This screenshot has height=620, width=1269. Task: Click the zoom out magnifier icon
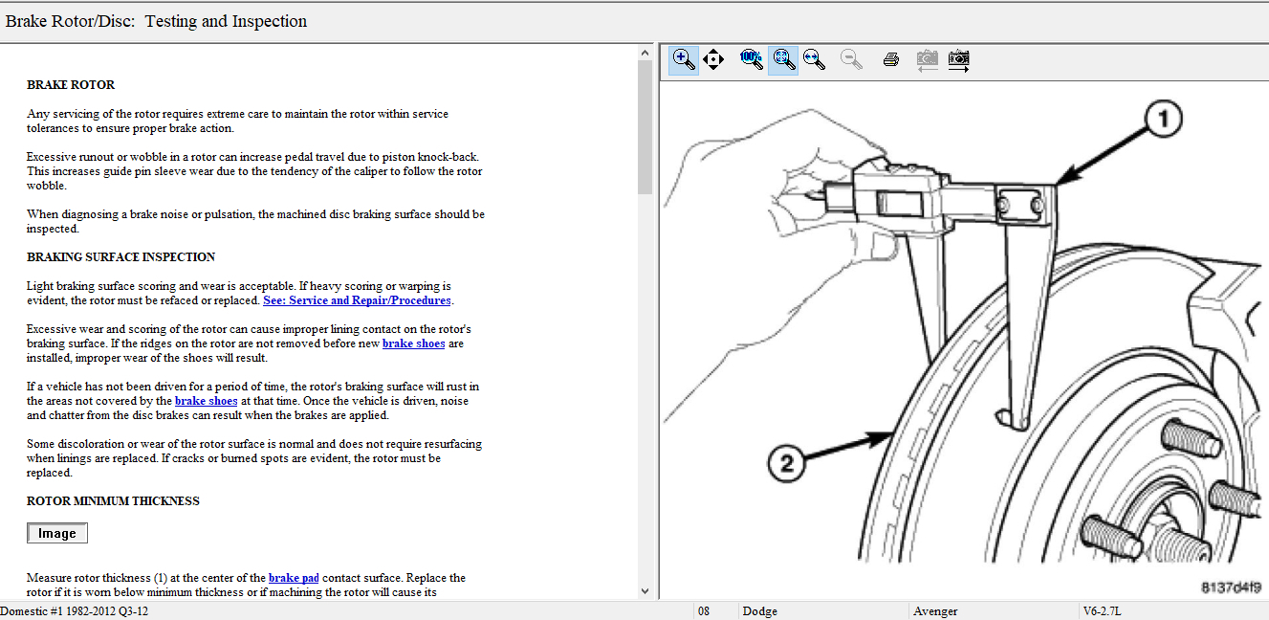pyautogui.click(x=851, y=59)
